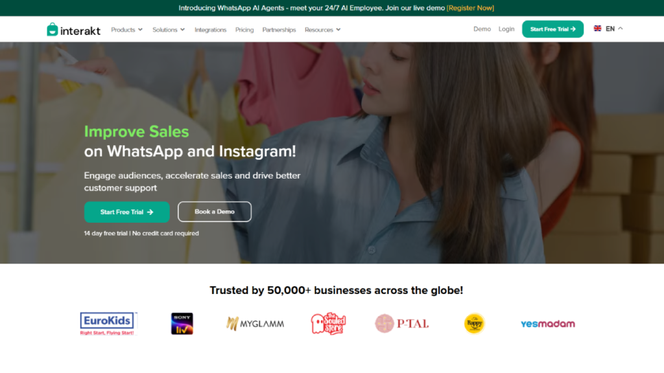The height and width of the screenshot is (373, 664).
Task: Click the yellow Happy round logo
Action: coord(474,324)
